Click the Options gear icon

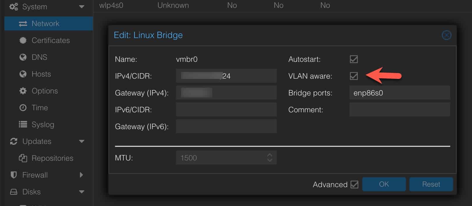click(23, 91)
